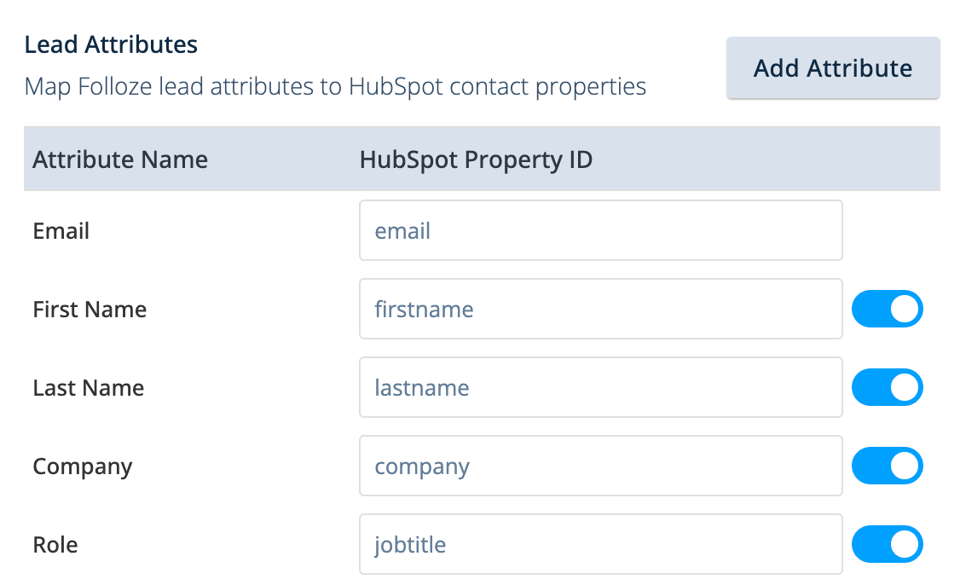Click the jobtitle property input
The height and width of the screenshot is (585, 960).
point(600,544)
